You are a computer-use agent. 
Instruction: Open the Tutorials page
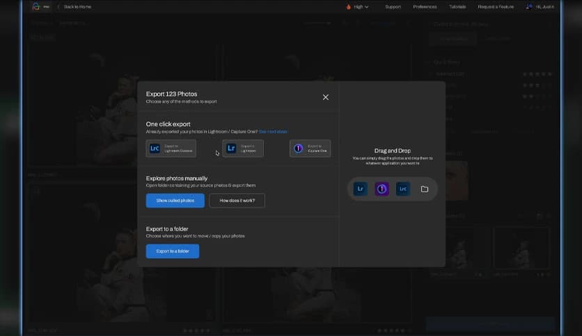tap(457, 7)
